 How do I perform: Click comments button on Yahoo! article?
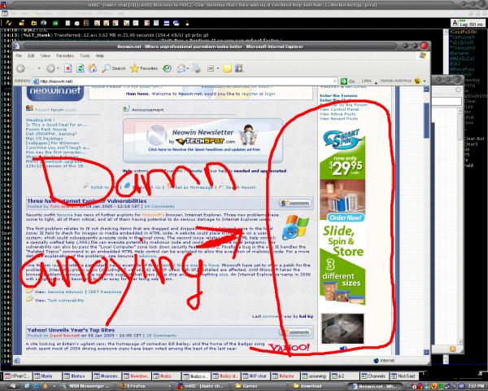pyautogui.click(x=295, y=332)
